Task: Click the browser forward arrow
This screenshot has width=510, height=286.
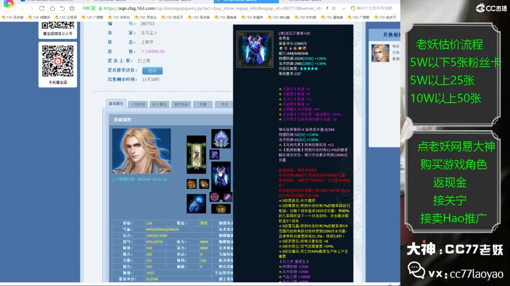Action: pos(32,8)
